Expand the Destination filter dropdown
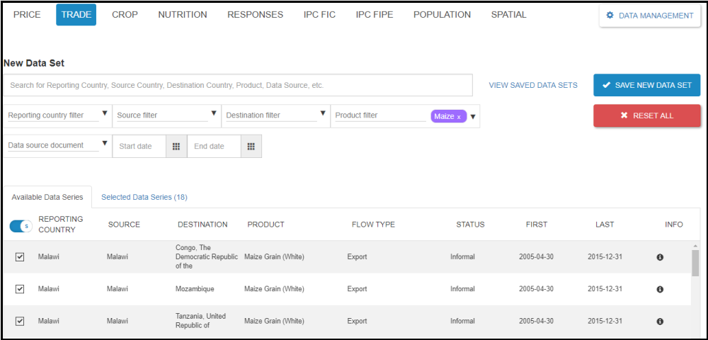Screen dimensions: 708x340 click(323, 113)
